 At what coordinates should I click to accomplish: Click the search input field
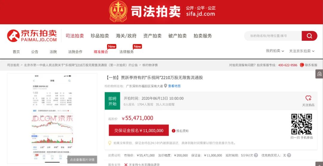[273, 36]
